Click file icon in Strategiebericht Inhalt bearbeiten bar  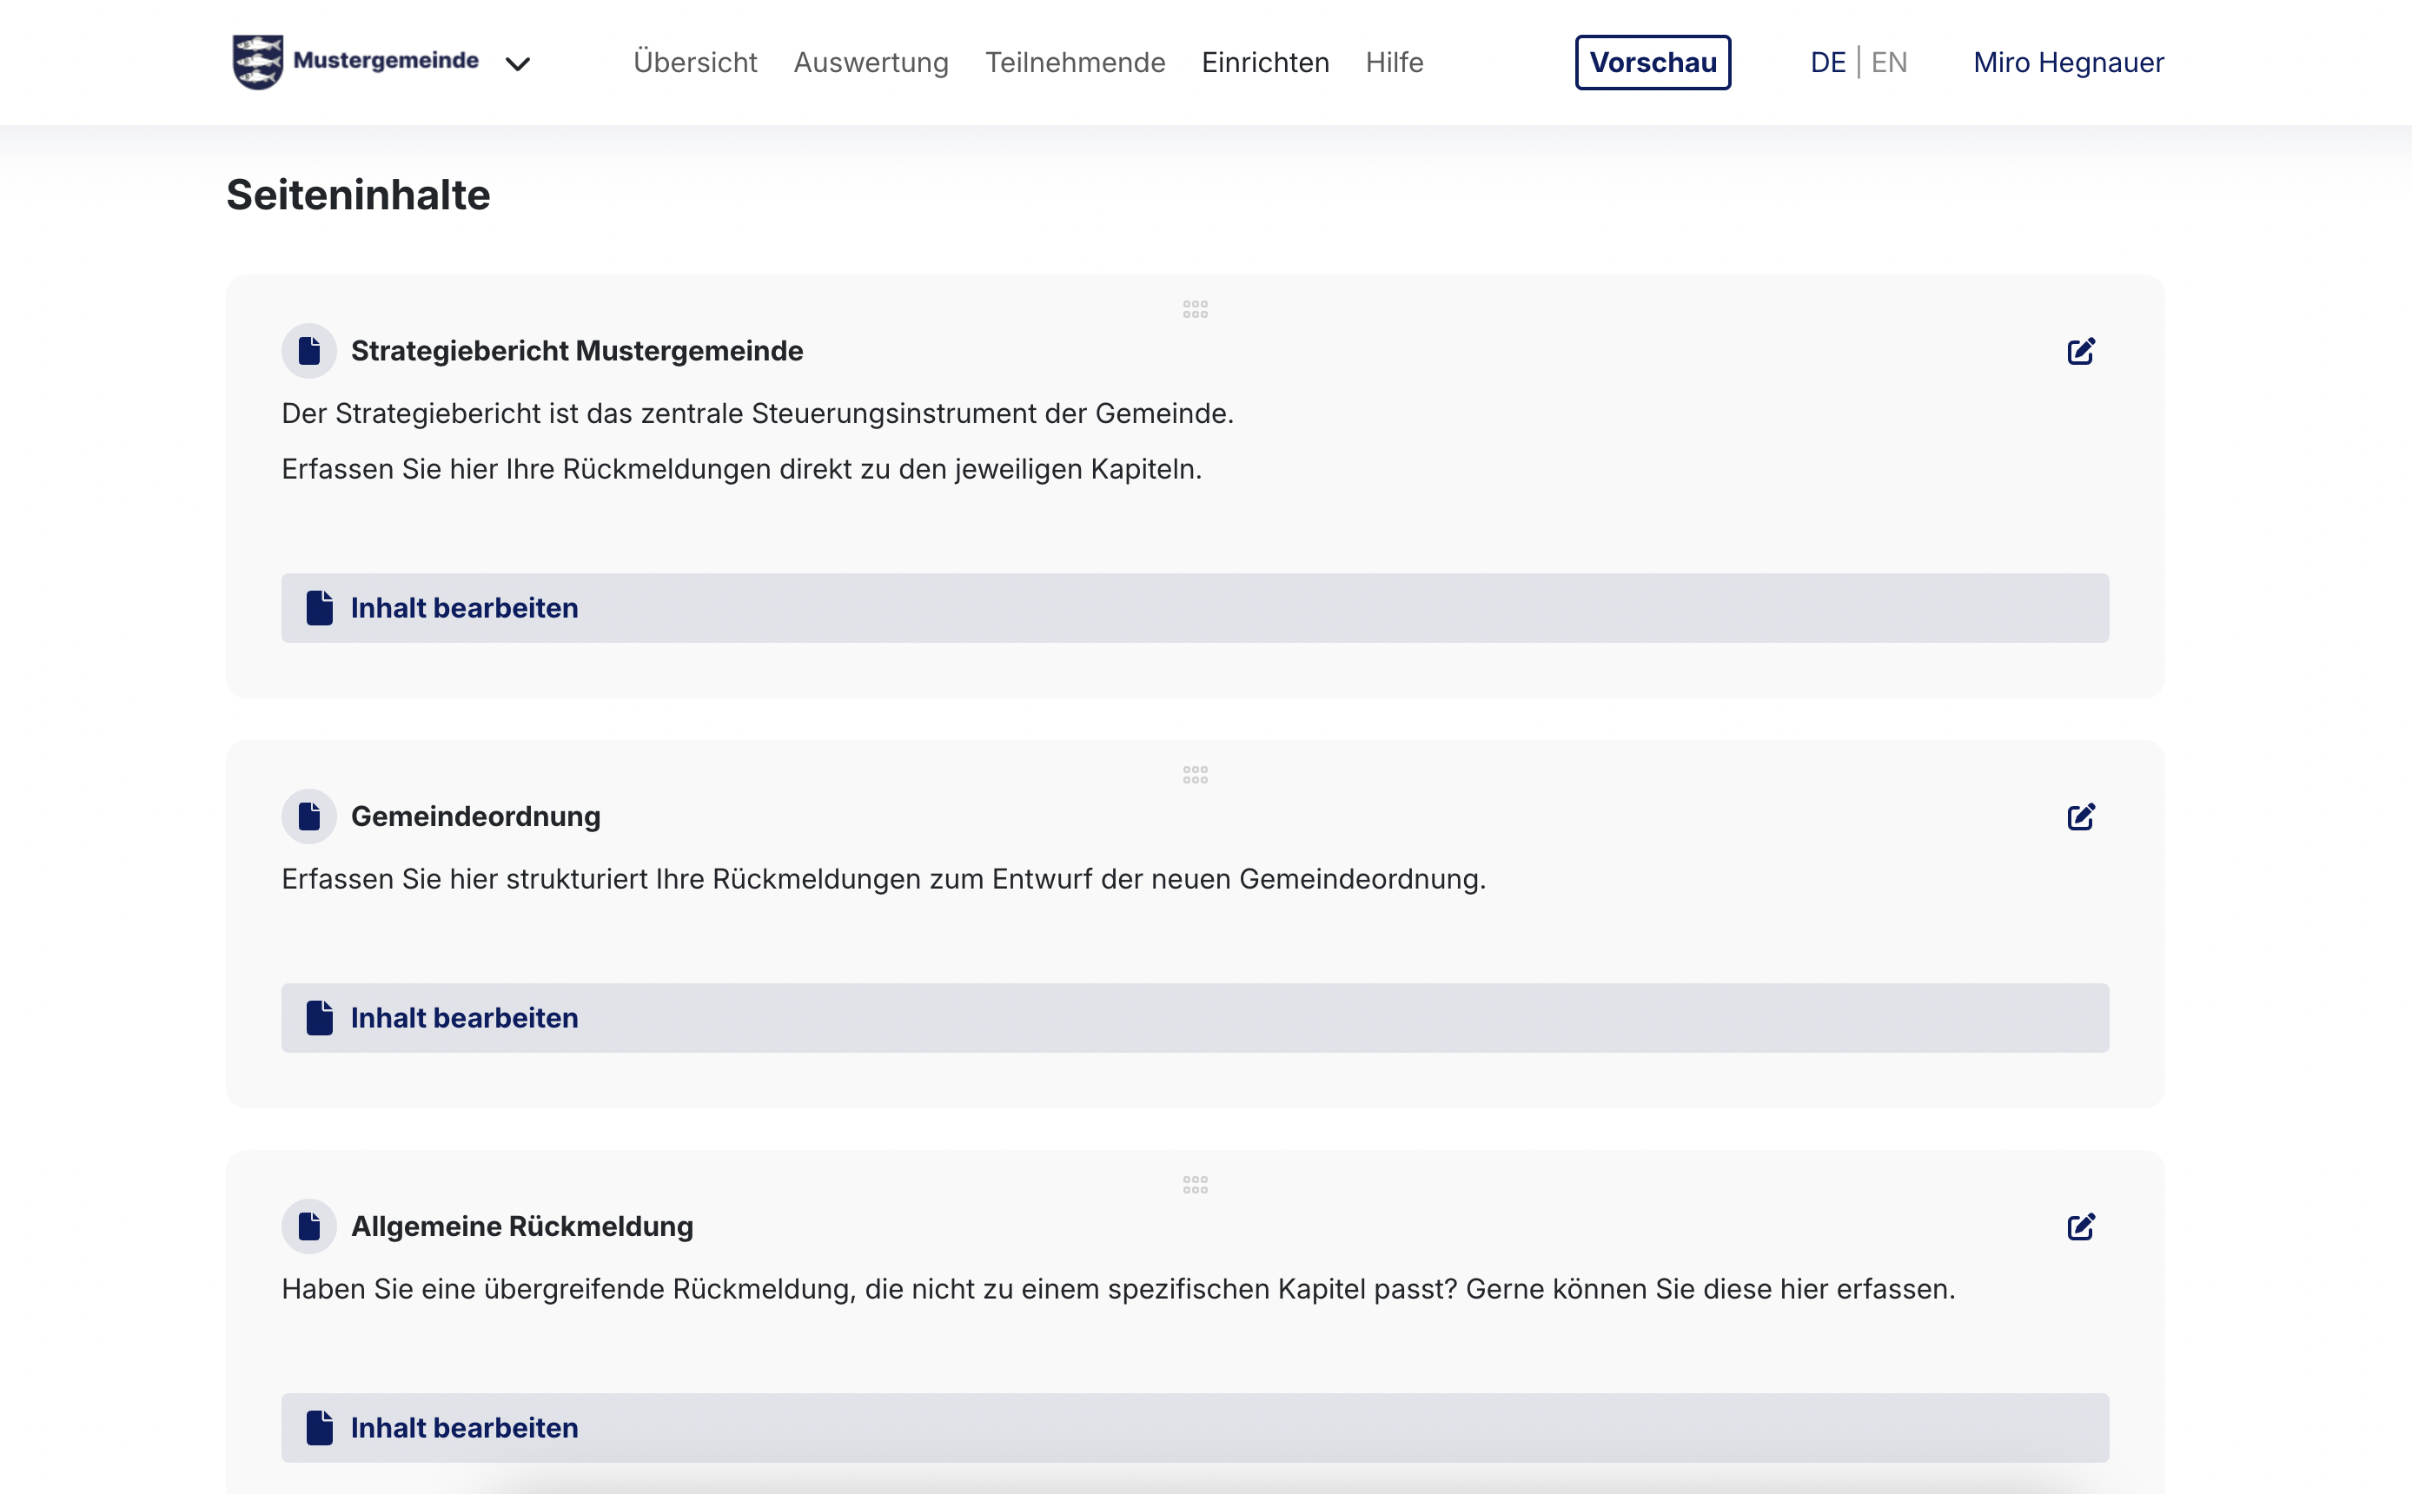(319, 608)
